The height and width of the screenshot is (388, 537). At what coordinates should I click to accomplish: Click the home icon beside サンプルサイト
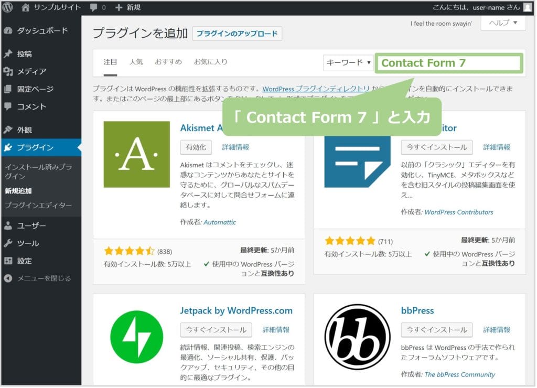point(26,7)
